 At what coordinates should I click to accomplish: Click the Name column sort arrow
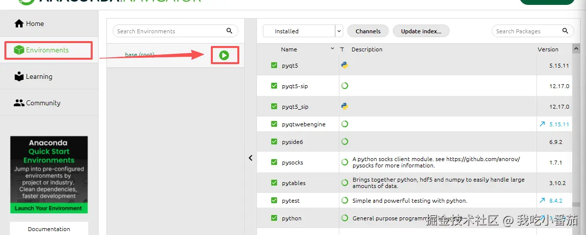pyautogui.click(x=333, y=49)
